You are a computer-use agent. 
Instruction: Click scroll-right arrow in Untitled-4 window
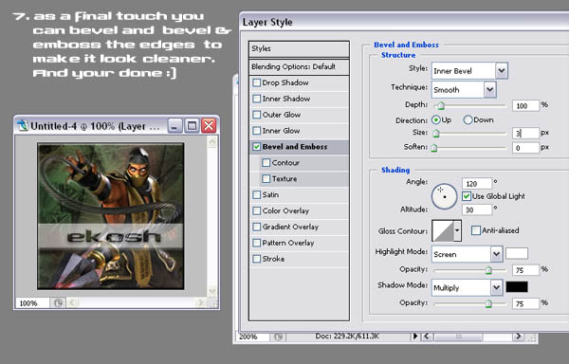click(x=200, y=302)
